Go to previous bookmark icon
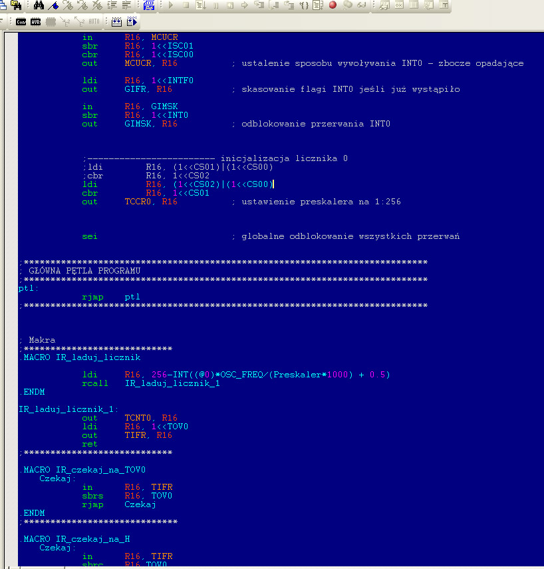Image resolution: width=544 pixels, height=569 pixels. 82,5
